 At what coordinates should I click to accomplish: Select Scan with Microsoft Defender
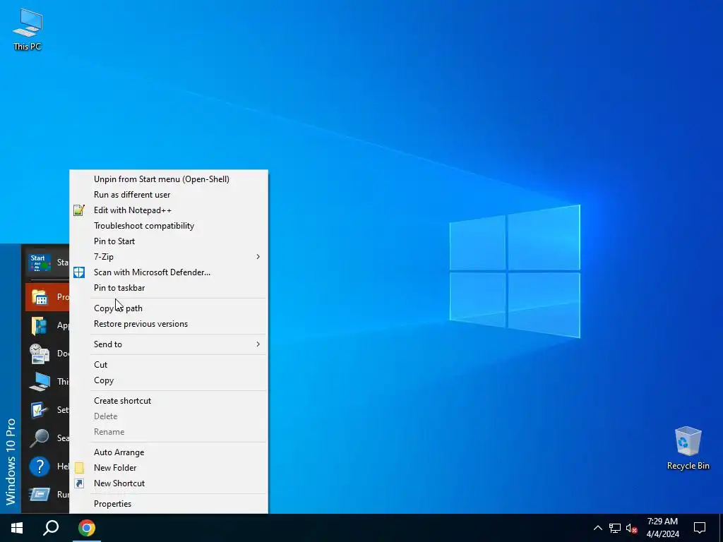[169, 272]
